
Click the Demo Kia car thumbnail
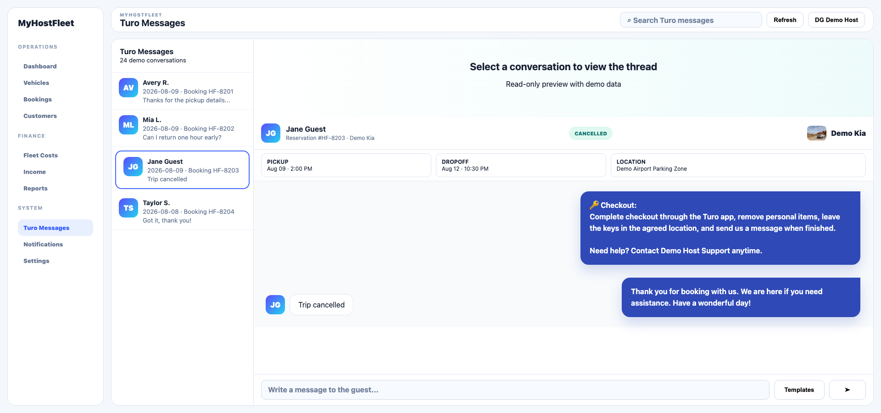coord(817,133)
